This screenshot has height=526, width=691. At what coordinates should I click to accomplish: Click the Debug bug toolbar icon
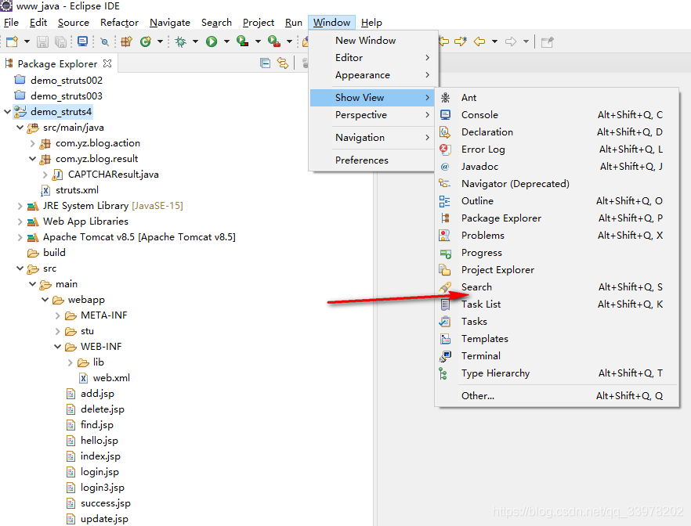tap(180, 41)
